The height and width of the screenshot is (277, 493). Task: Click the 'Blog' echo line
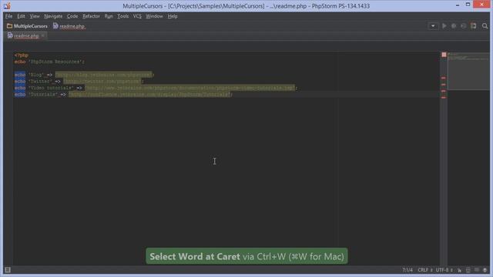click(84, 75)
